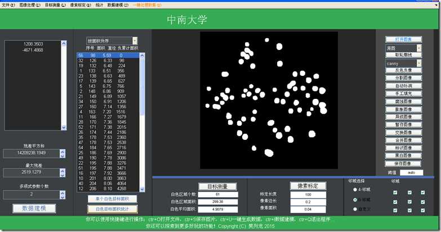This screenshot has width=441, height=232.
Task: Click the 单个白色目标面积 button
Action: 112,199
